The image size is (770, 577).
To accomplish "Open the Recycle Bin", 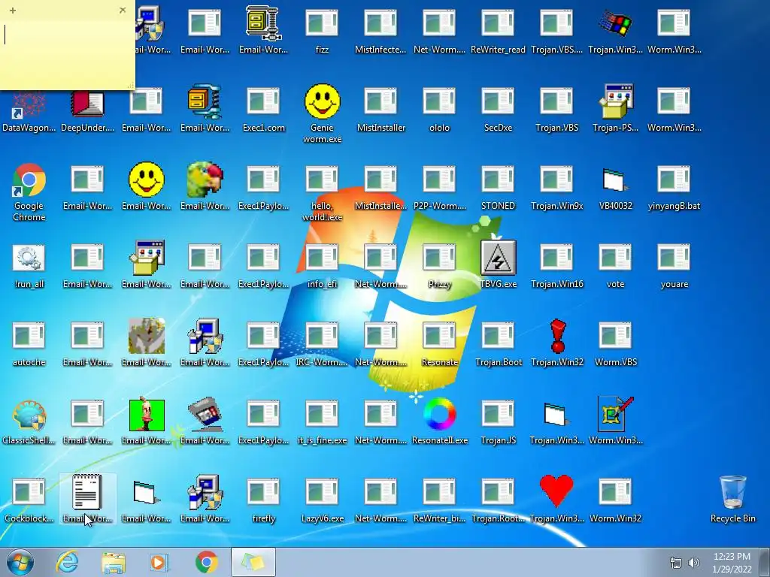I will click(x=732, y=492).
